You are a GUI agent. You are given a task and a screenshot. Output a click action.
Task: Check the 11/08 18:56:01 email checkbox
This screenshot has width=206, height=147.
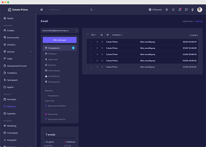coord(91,67)
